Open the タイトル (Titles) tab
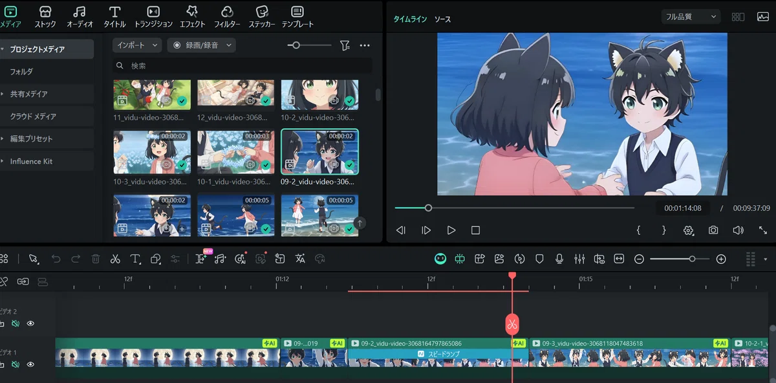This screenshot has width=776, height=383. pos(114,17)
